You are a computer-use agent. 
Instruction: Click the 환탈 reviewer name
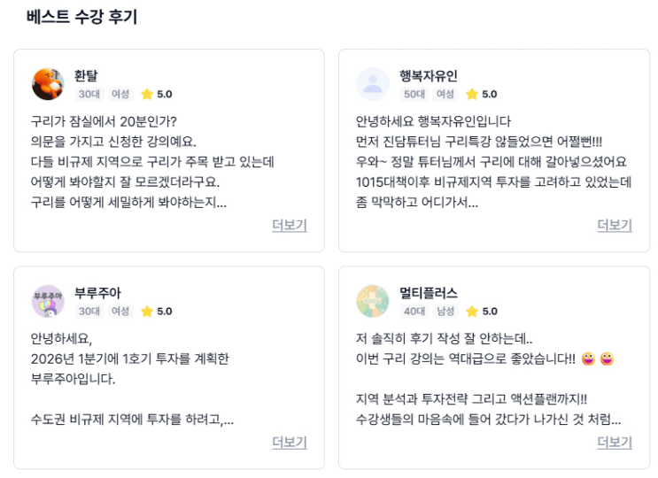click(86, 75)
